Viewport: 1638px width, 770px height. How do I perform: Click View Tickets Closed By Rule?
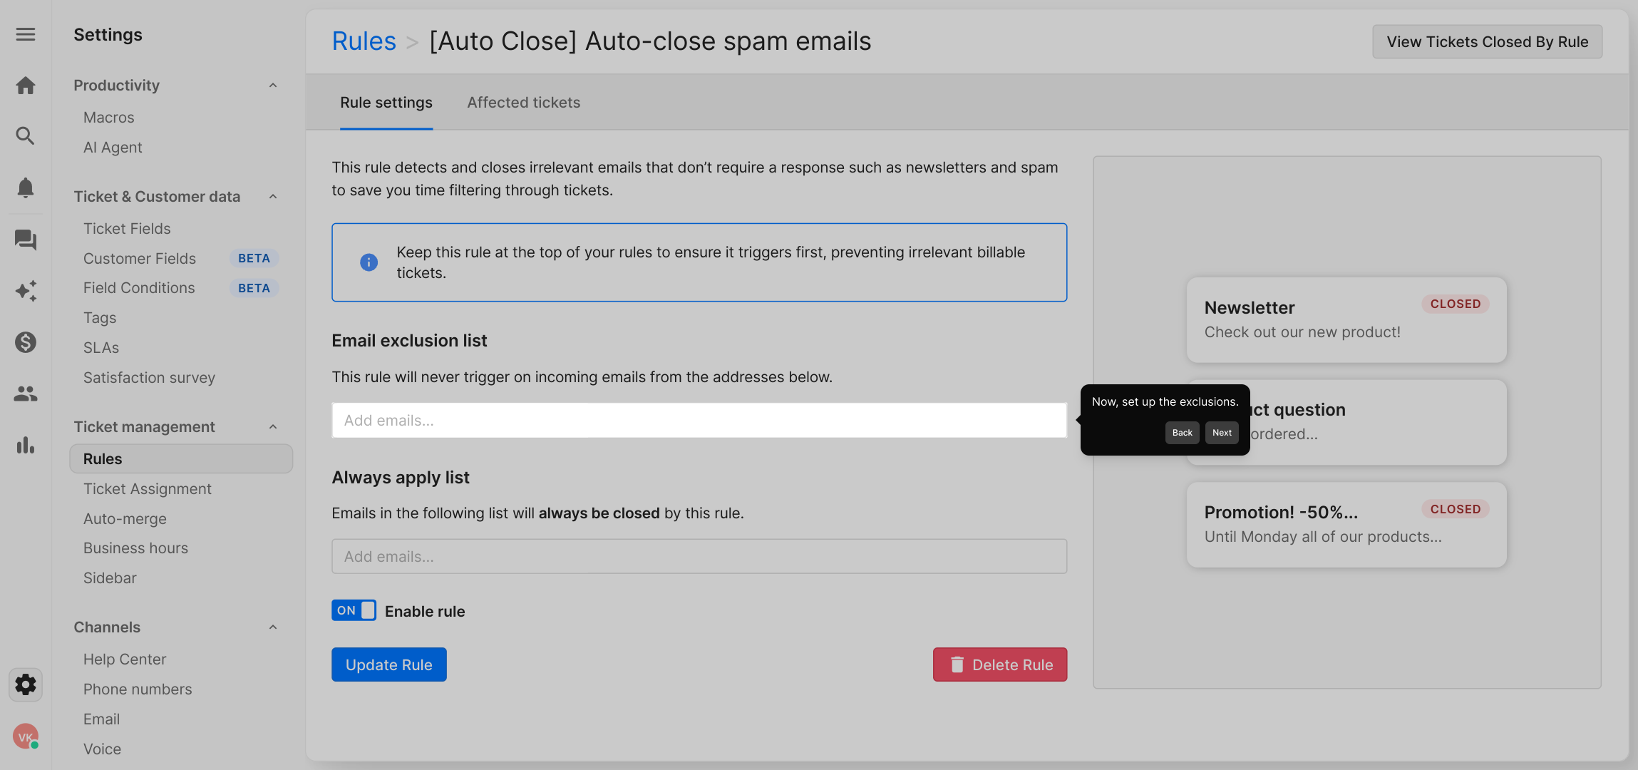point(1488,42)
